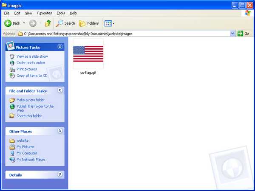Open the View menu
Image resolution: width=255 pixels, height=191 pixels.
point(28,13)
